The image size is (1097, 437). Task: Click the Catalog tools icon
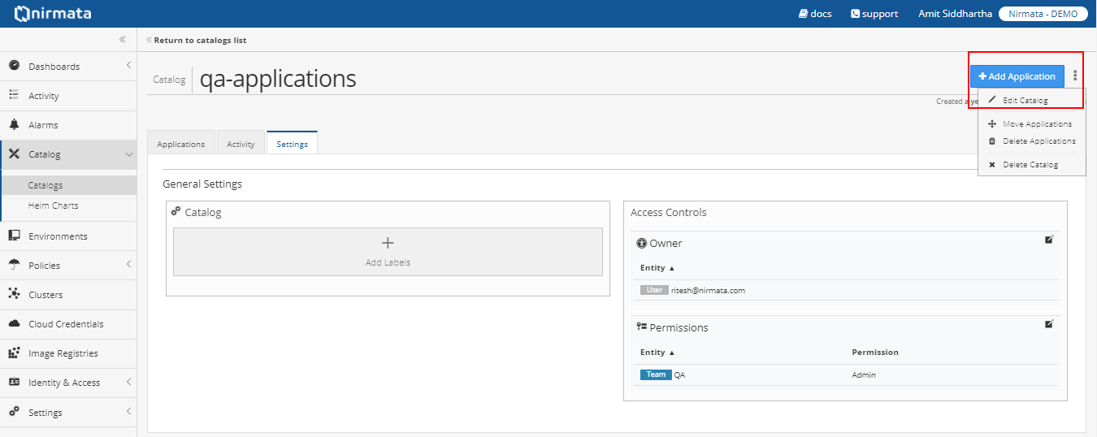[14, 154]
